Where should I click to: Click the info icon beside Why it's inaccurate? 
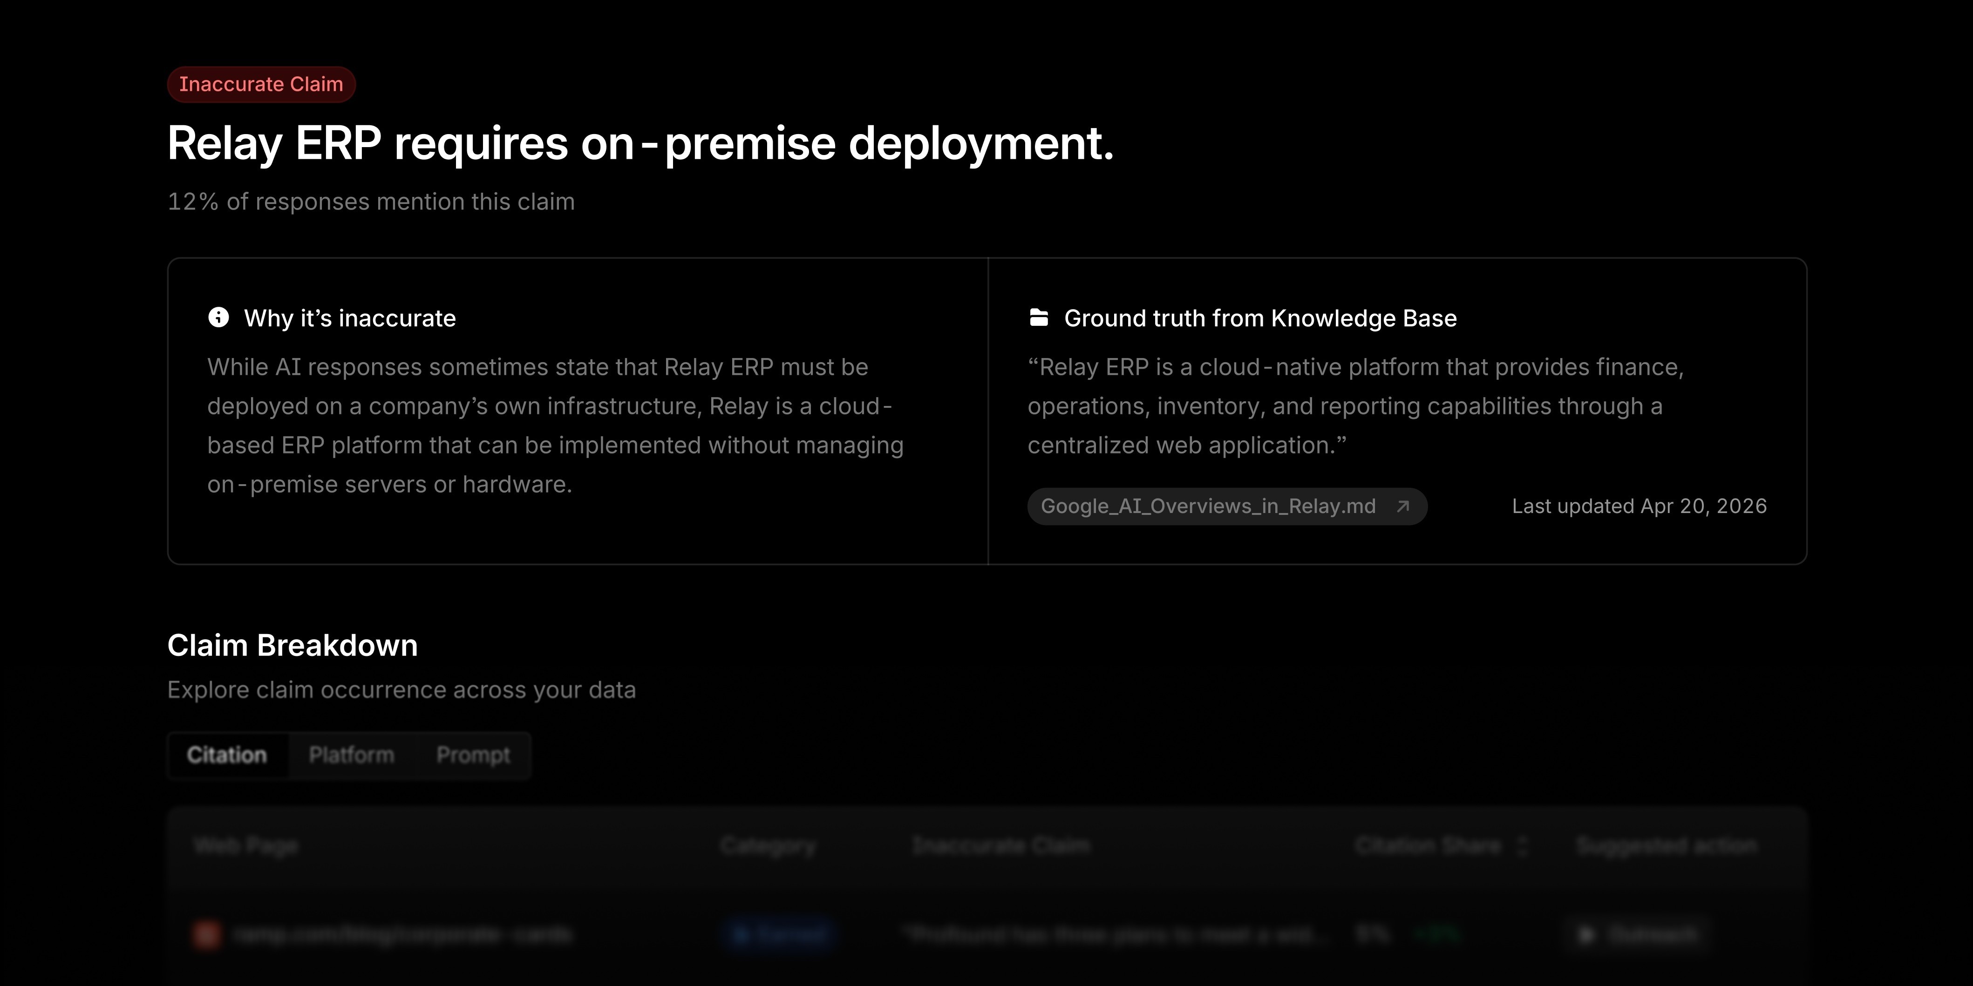218,317
